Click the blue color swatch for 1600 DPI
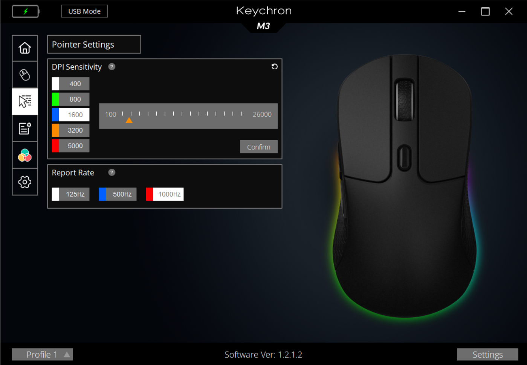 (55, 115)
